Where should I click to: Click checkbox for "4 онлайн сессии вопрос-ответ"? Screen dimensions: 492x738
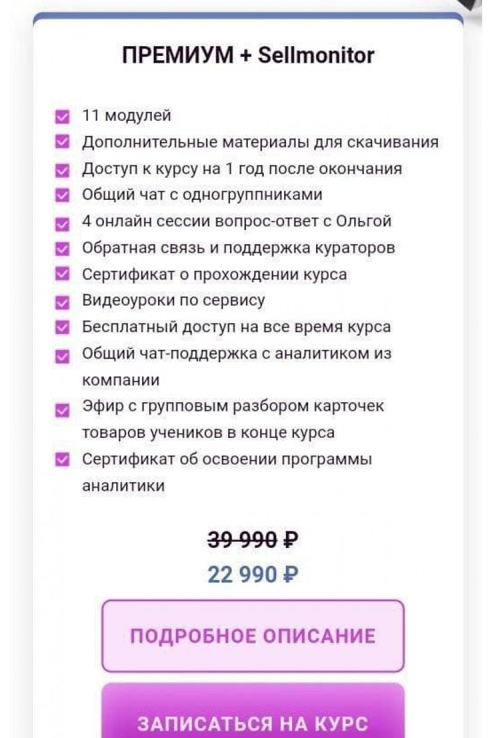pos(62,223)
